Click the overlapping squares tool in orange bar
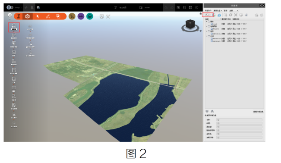The width and height of the screenshot is (281, 163). [x=58, y=16]
